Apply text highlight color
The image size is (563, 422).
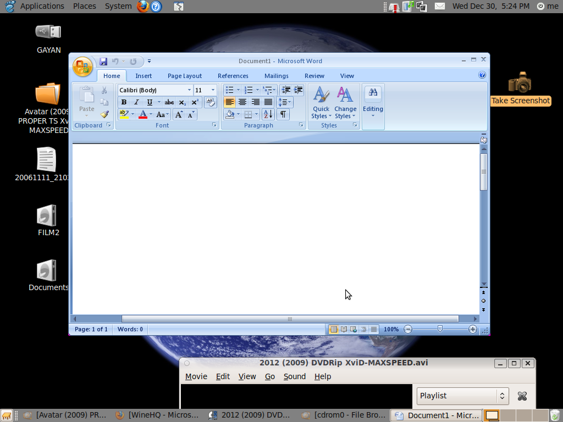(124, 114)
